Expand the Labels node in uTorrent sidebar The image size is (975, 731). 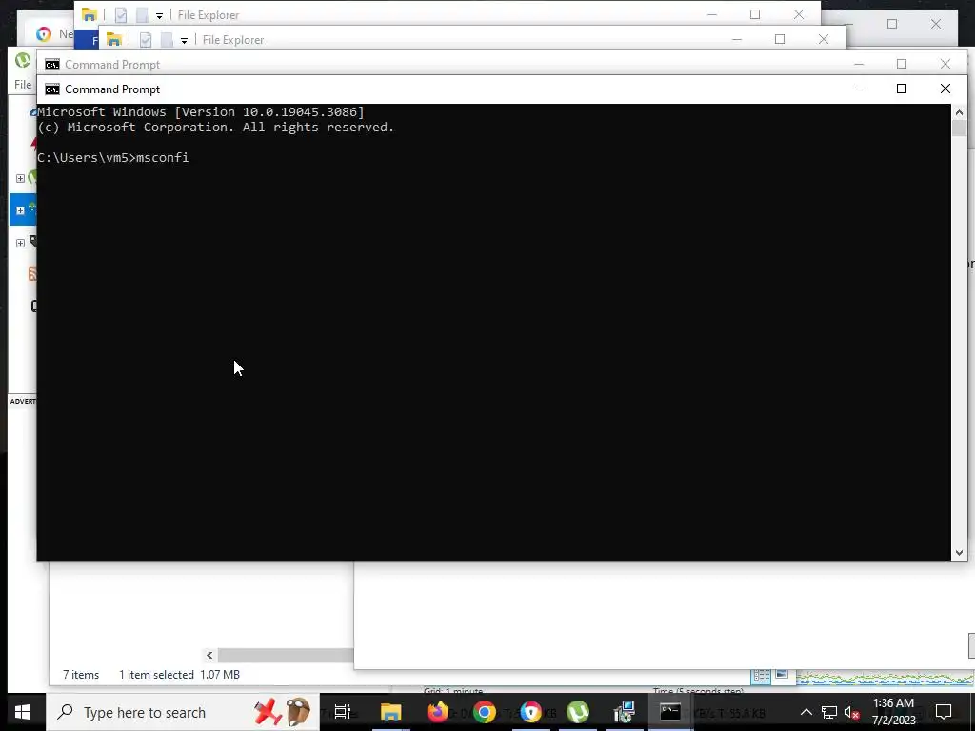(20, 243)
